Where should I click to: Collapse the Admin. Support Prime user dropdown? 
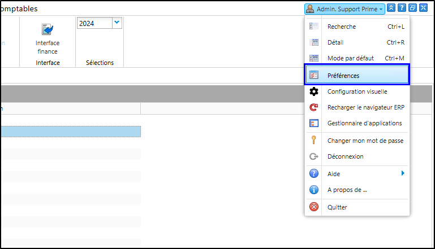click(x=344, y=9)
